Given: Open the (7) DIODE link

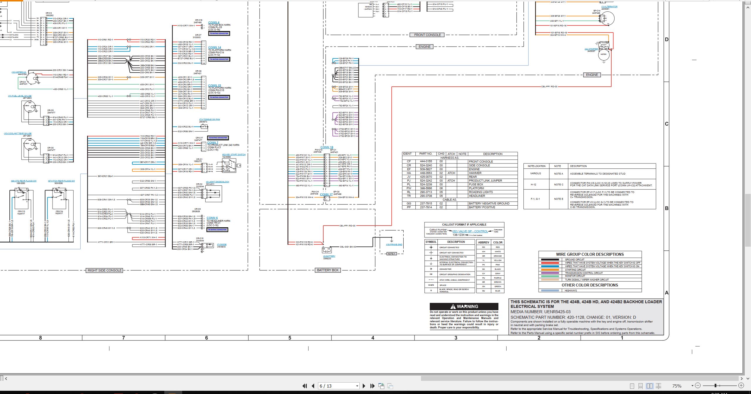Looking at the screenshot, I should coord(221,245).
